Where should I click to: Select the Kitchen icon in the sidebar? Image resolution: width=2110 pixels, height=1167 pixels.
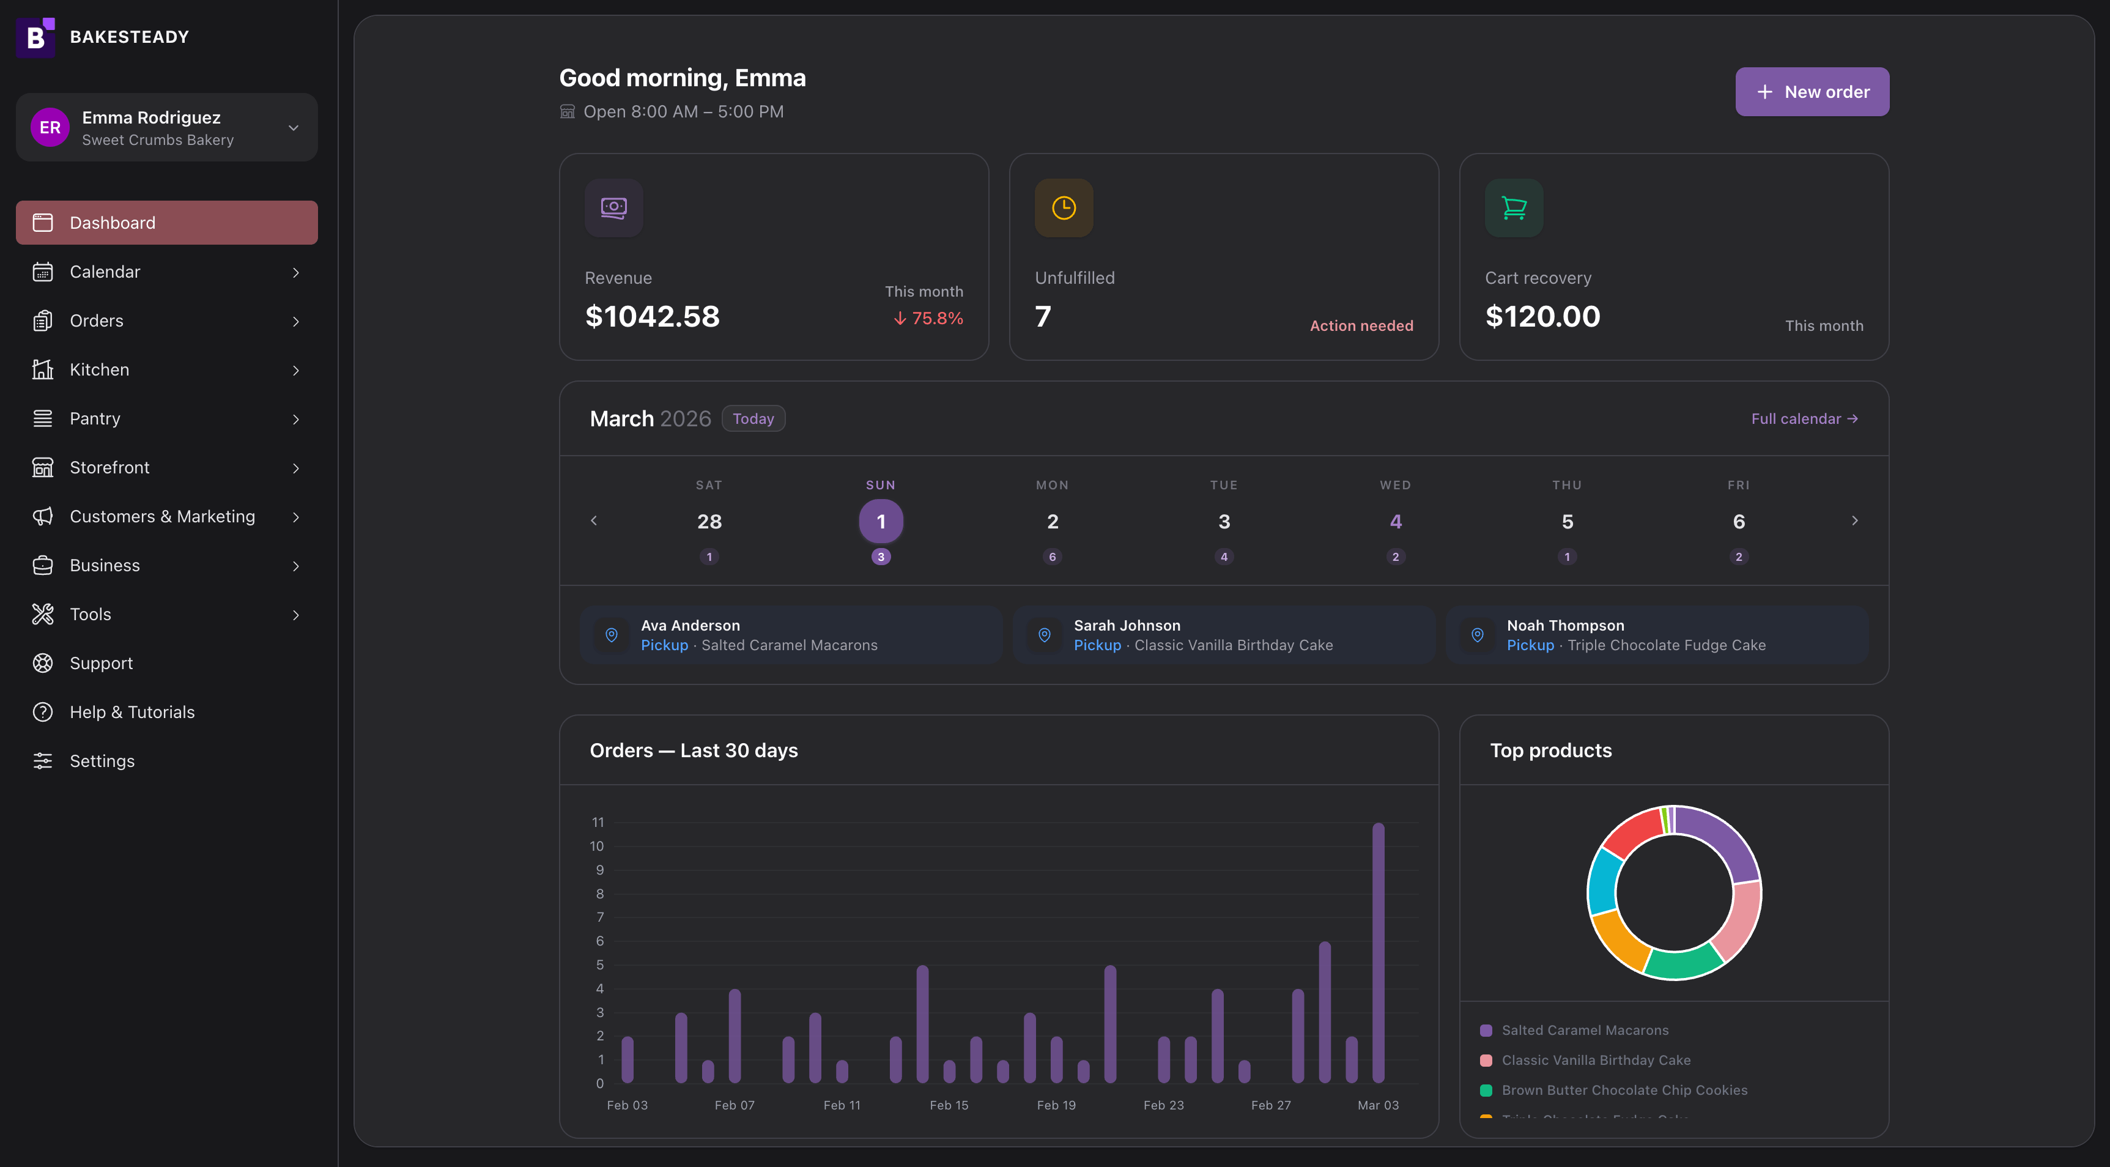point(43,369)
